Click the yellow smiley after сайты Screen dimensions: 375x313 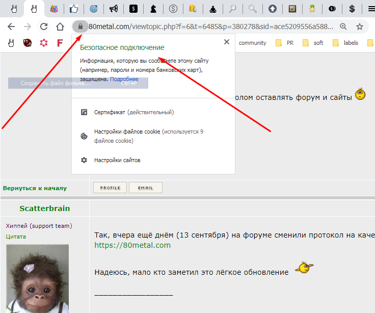tap(360, 94)
